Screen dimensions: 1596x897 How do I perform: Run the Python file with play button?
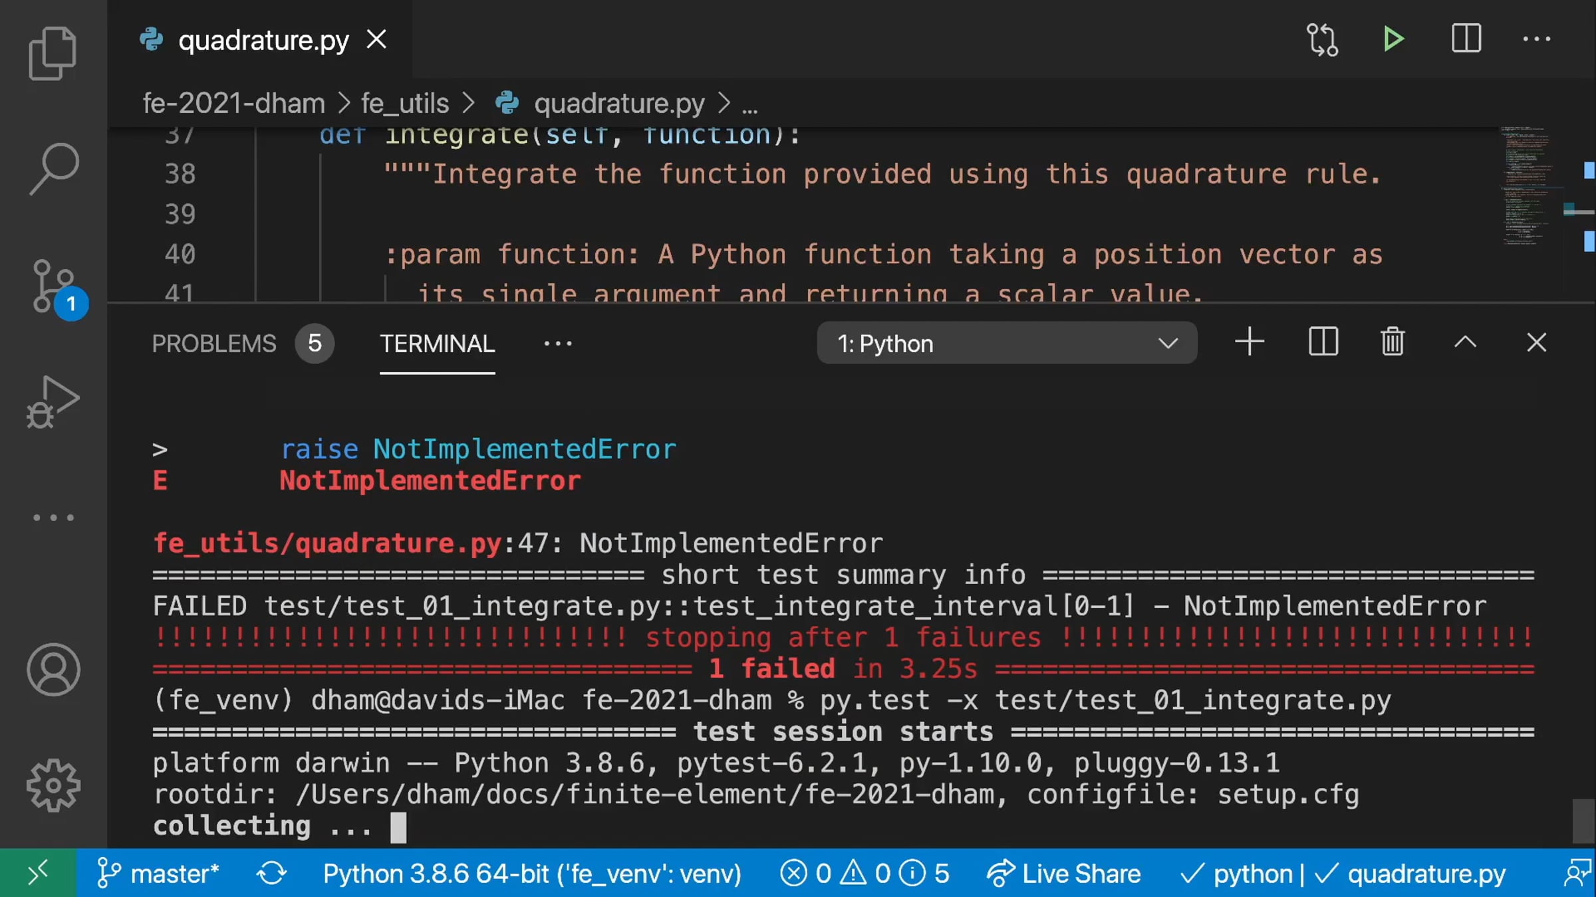[x=1393, y=39]
